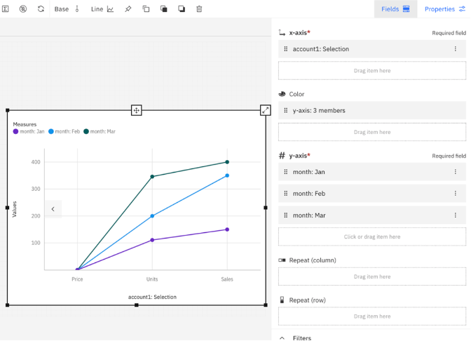The width and height of the screenshot is (471, 341).
Task: Expand or collapse the Filters section
Action: click(282, 338)
